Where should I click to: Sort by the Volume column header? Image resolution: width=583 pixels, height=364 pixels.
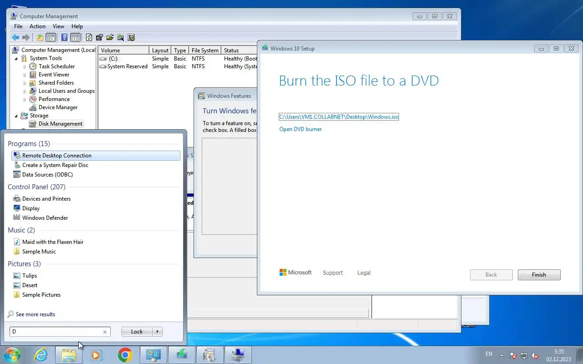click(124, 51)
